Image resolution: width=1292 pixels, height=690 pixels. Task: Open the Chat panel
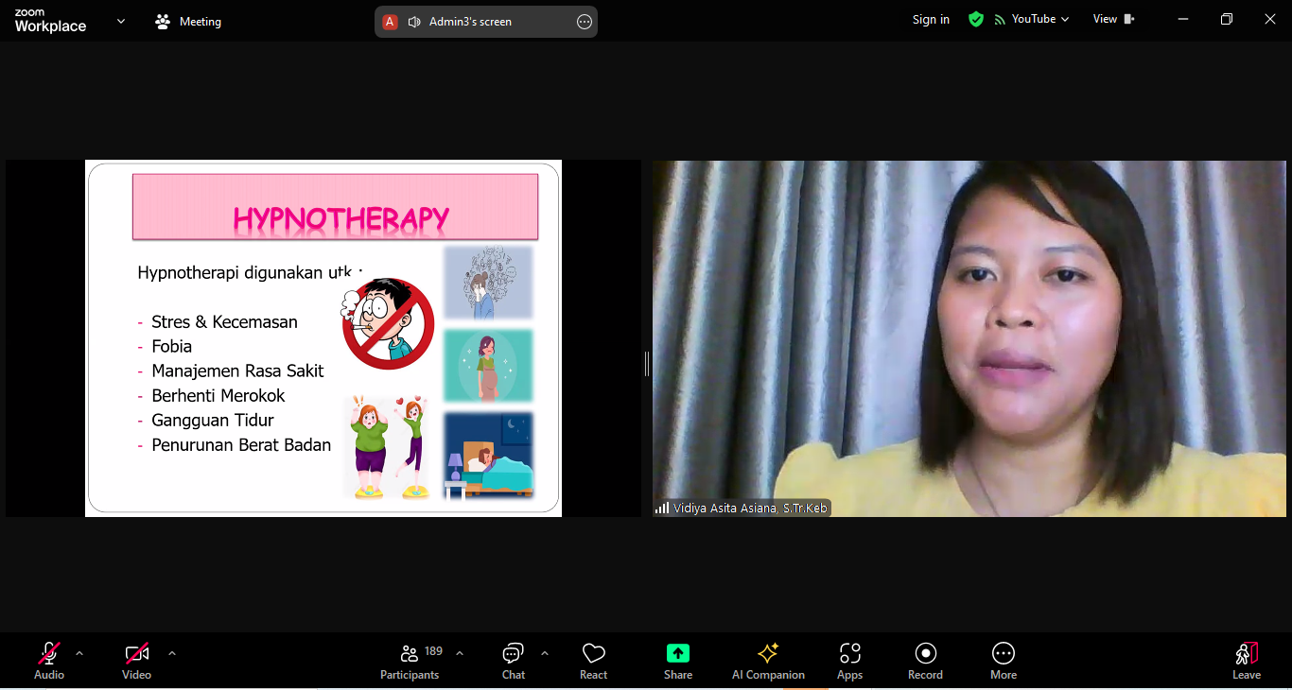514,661
